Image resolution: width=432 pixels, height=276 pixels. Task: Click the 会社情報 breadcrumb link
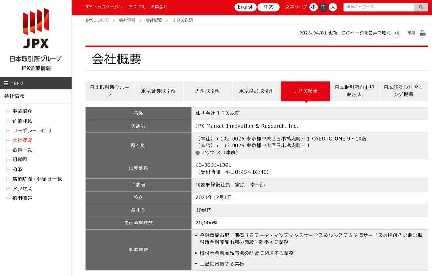[x=127, y=20]
